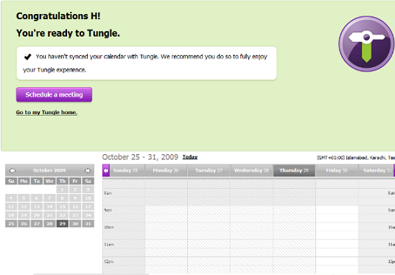This screenshot has height=275, width=395.
Task: Pick October 30 in mini calendar
Action: point(75,223)
